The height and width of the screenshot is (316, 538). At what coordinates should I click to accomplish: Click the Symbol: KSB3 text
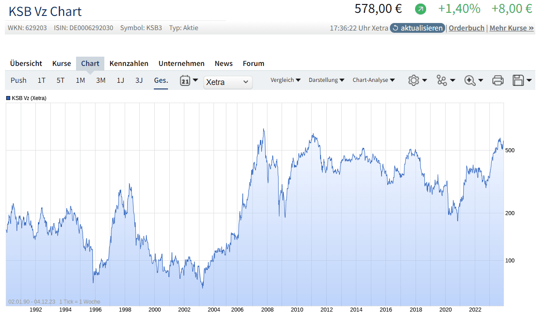click(x=141, y=28)
